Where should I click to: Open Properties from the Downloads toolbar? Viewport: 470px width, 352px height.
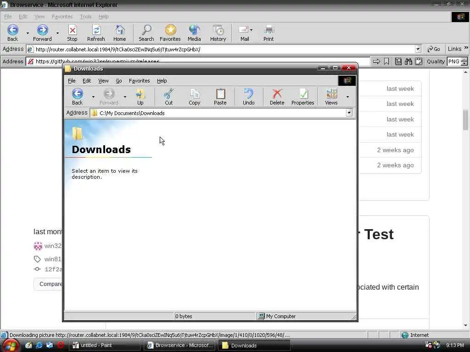click(x=303, y=97)
